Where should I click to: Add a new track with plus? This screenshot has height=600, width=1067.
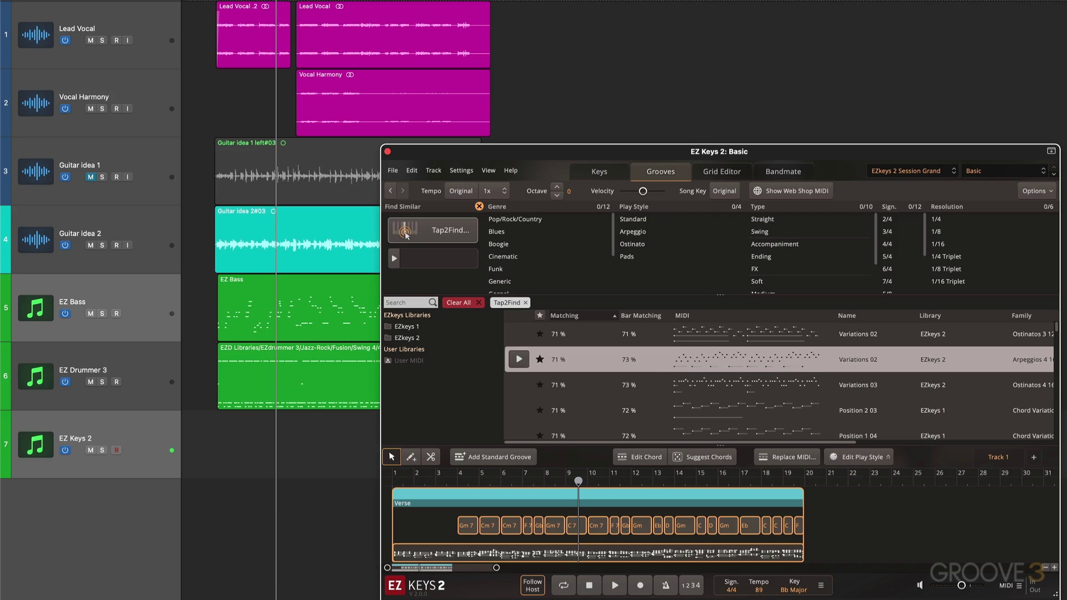tap(1034, 457)
